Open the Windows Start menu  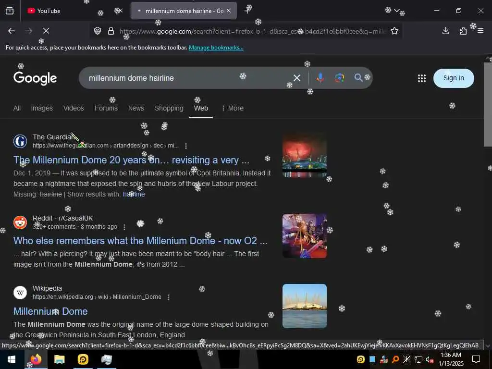[x=12, y=359]
